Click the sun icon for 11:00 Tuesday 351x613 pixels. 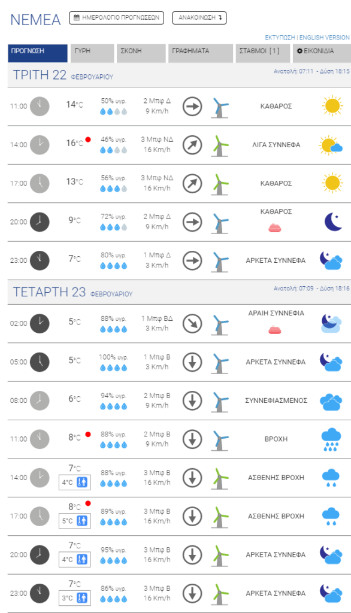[332, 106]
